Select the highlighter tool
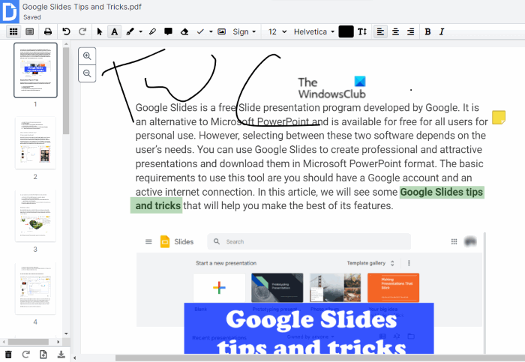Viewport: 525px width, 362px height. point(152,31)
